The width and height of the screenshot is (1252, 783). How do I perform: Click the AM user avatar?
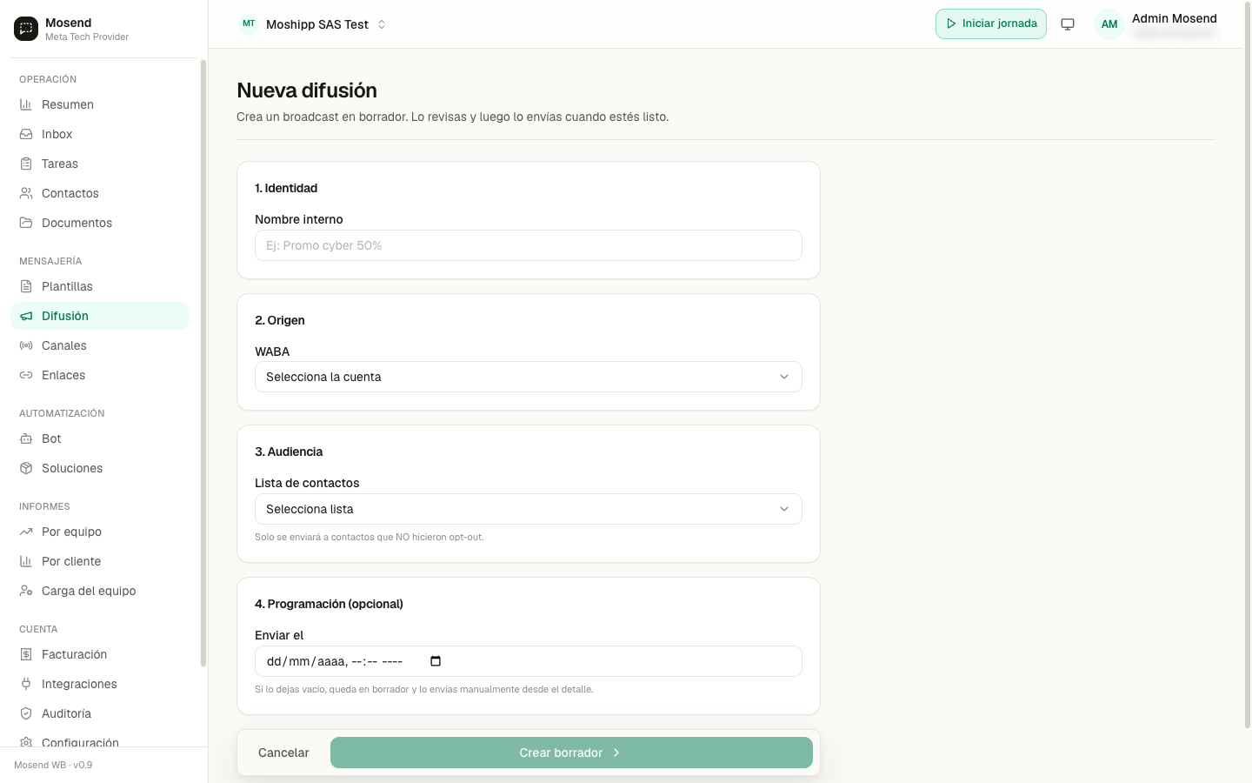tap(1109, 24)
